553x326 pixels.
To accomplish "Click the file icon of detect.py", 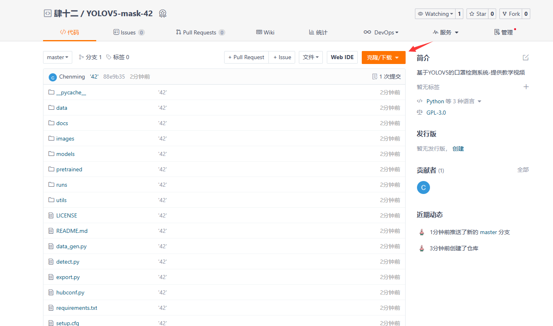I will pyautogui.click(x=51, y=262).
